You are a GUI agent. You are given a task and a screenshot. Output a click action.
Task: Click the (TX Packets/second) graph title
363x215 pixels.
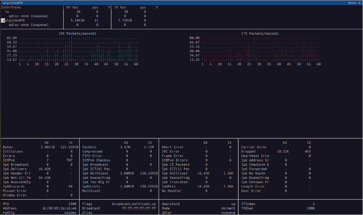[x=260, y=34]
